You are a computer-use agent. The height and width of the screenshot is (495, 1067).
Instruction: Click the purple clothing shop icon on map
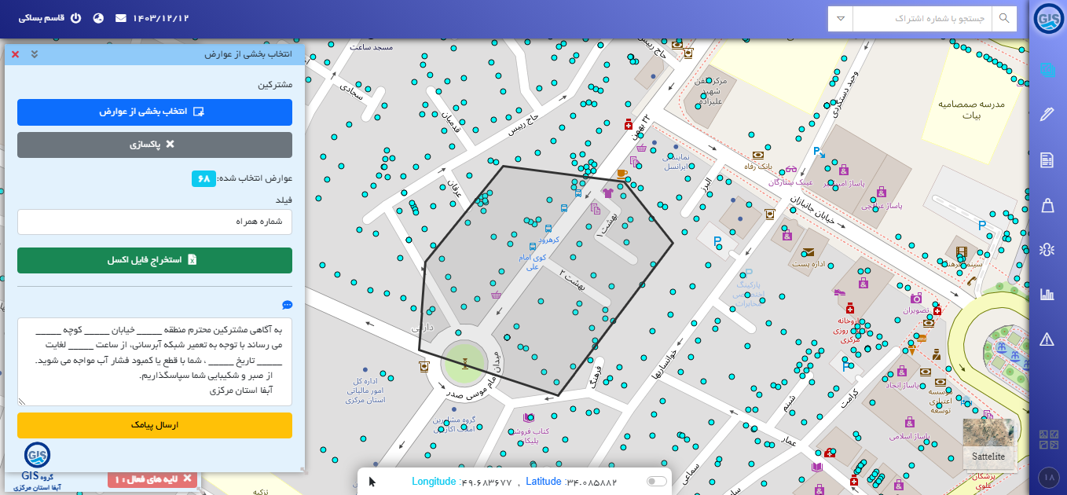coord(607,192)
